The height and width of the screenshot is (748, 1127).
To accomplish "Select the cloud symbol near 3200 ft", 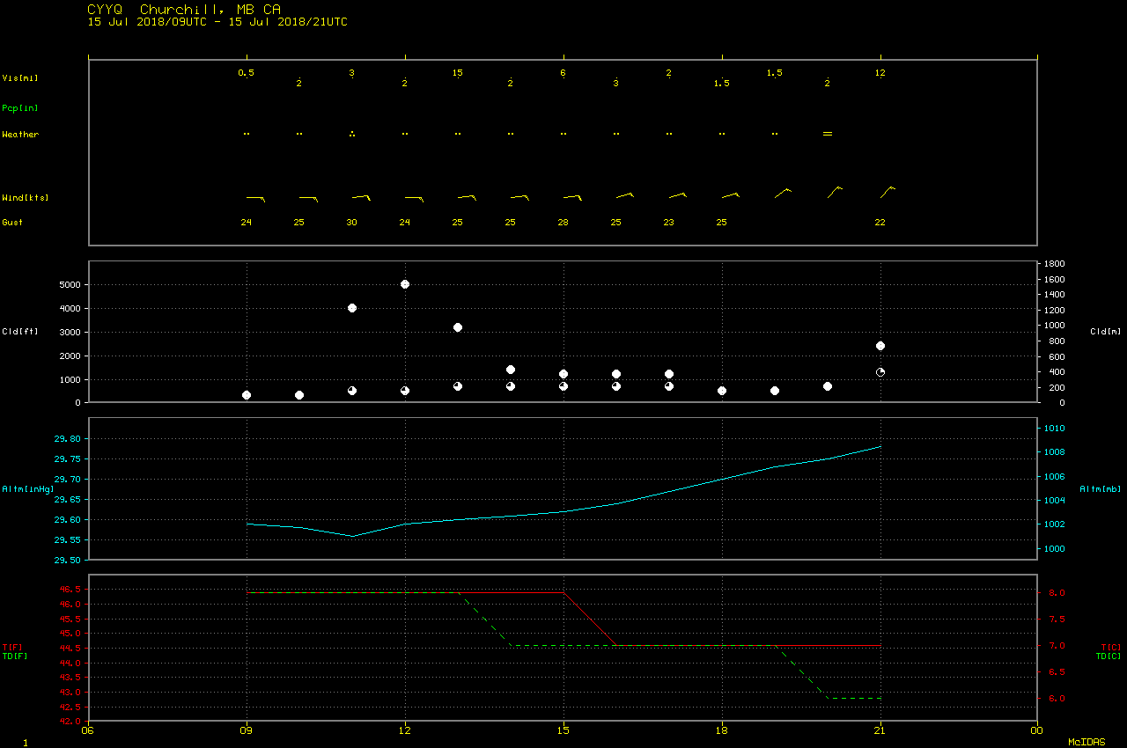I will click(x=458, y=327).
